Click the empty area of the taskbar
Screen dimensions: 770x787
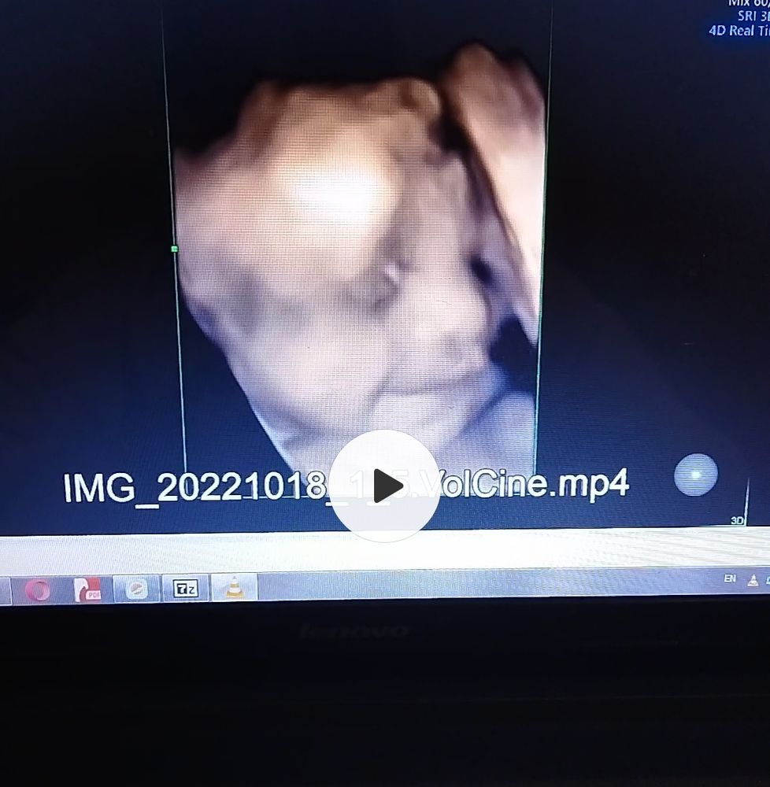(472, 585)
